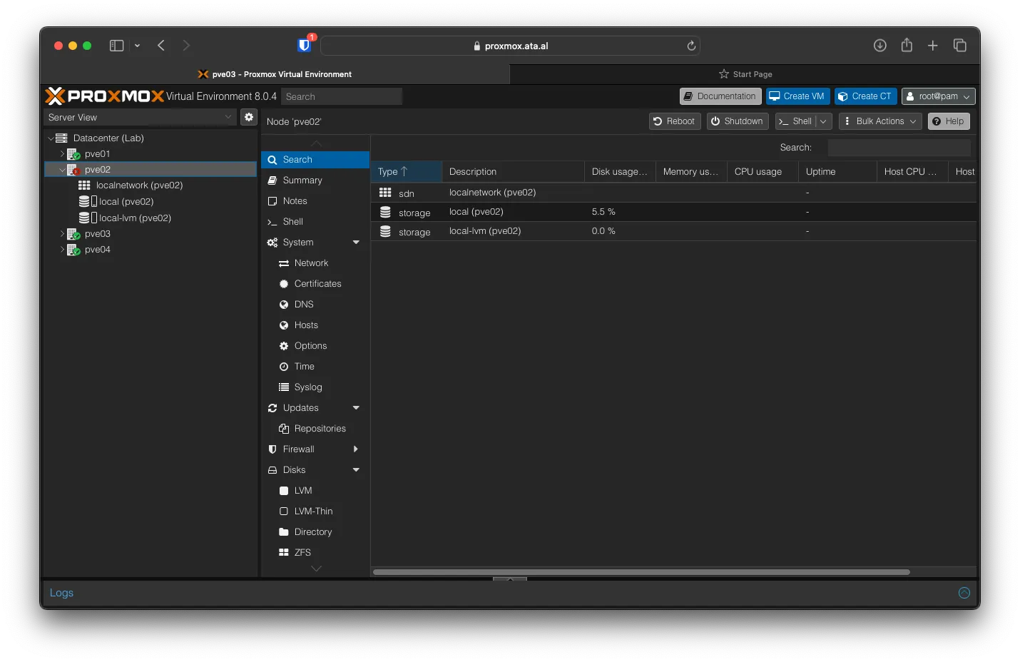
Task: Open the LVM menu item
Action: (315, 491)
